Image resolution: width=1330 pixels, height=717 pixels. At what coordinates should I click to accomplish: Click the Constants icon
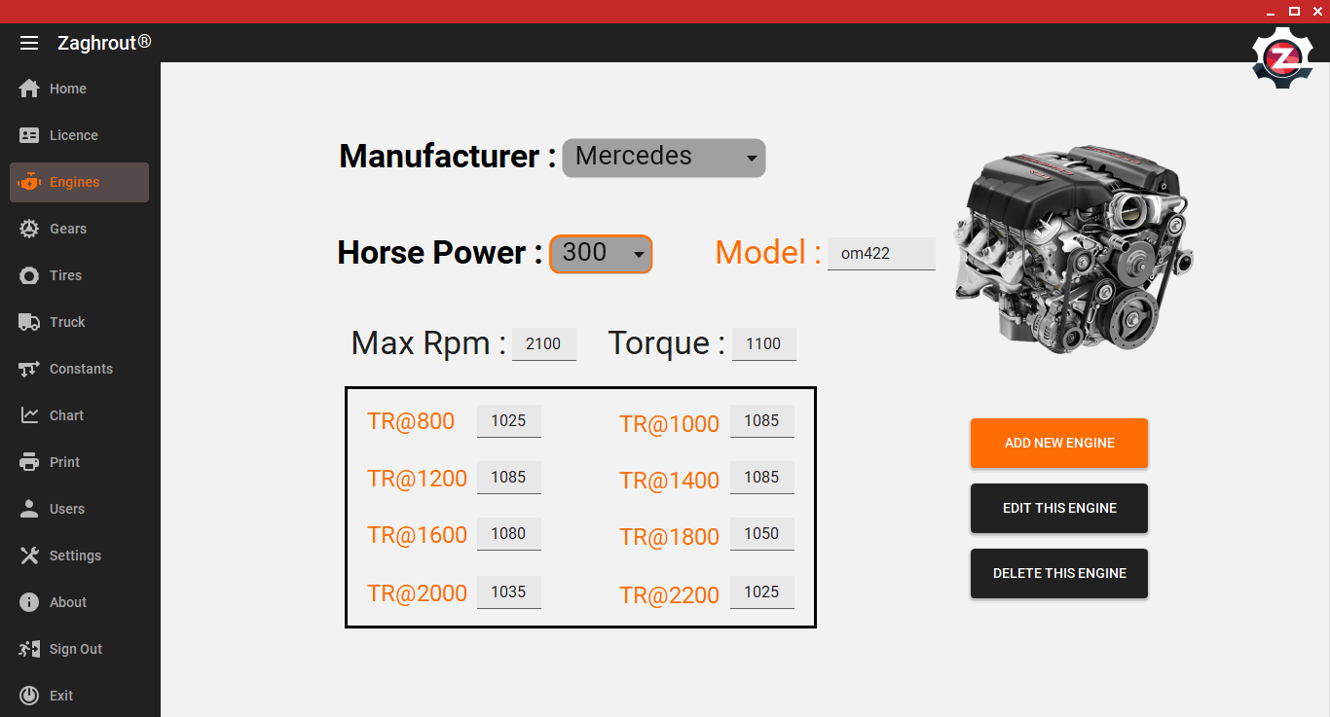pyautogui.click(x=29, y=369)
